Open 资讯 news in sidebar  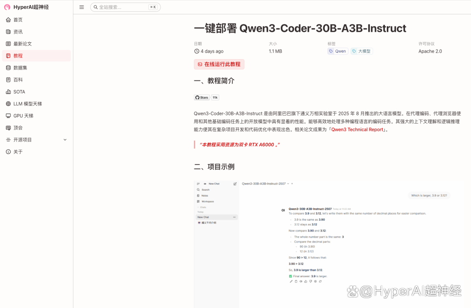tap(18, 32)
